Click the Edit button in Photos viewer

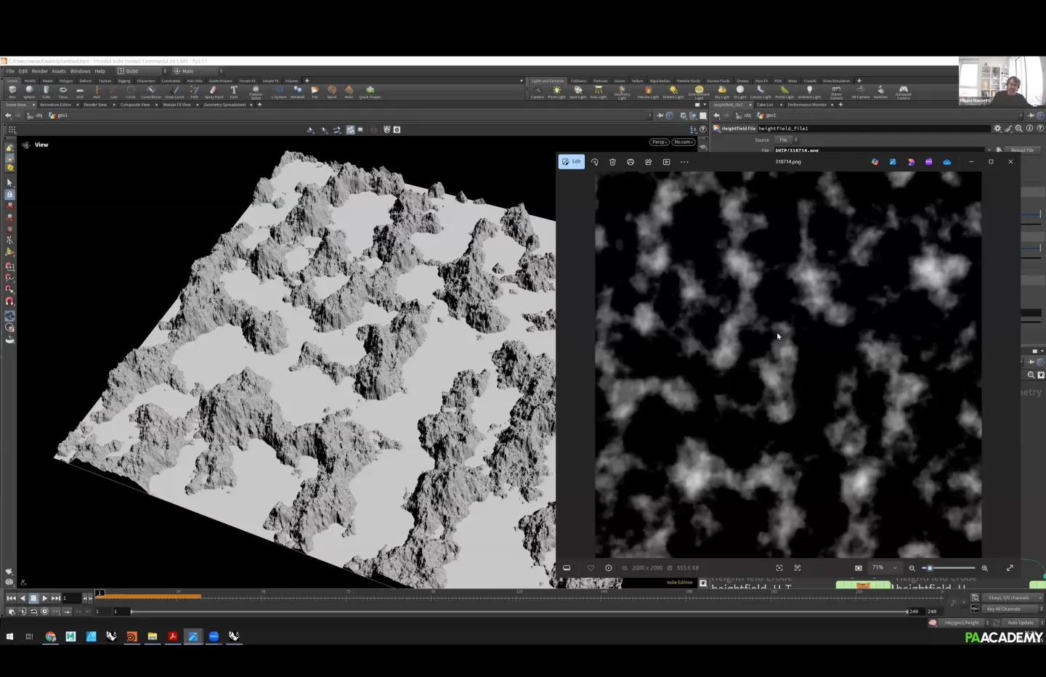(571, 162)
